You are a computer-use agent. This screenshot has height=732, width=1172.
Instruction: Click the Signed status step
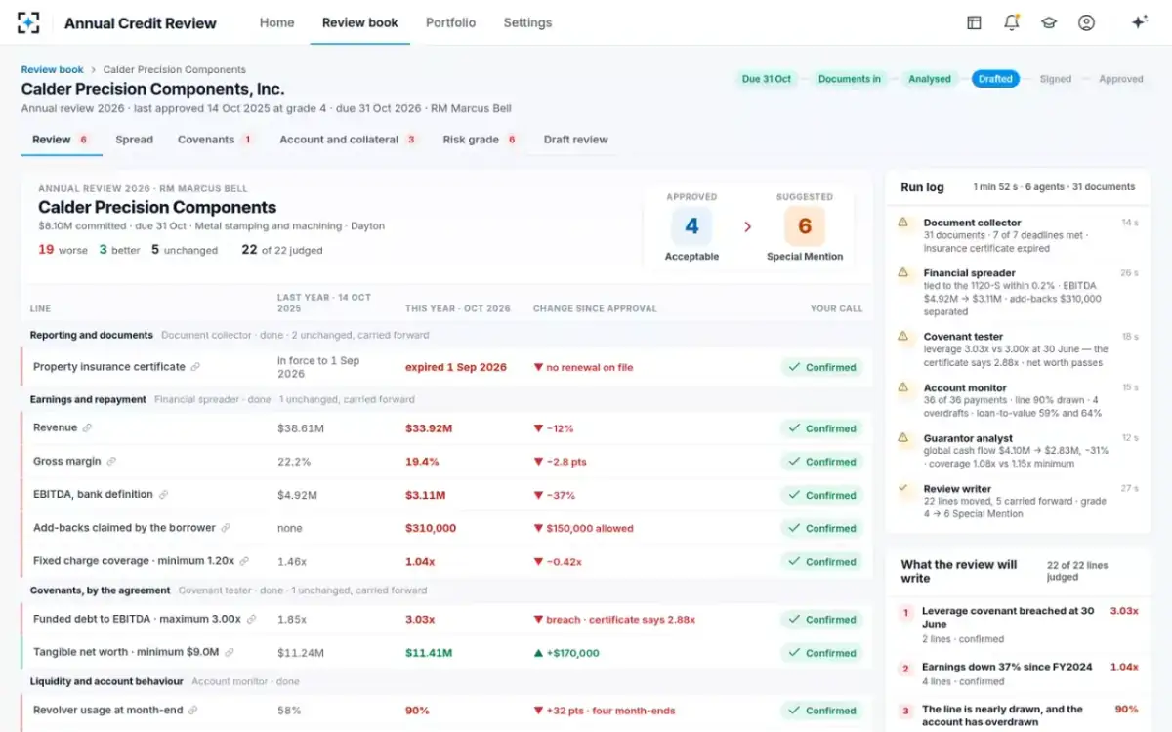[x=1056, y=79]
